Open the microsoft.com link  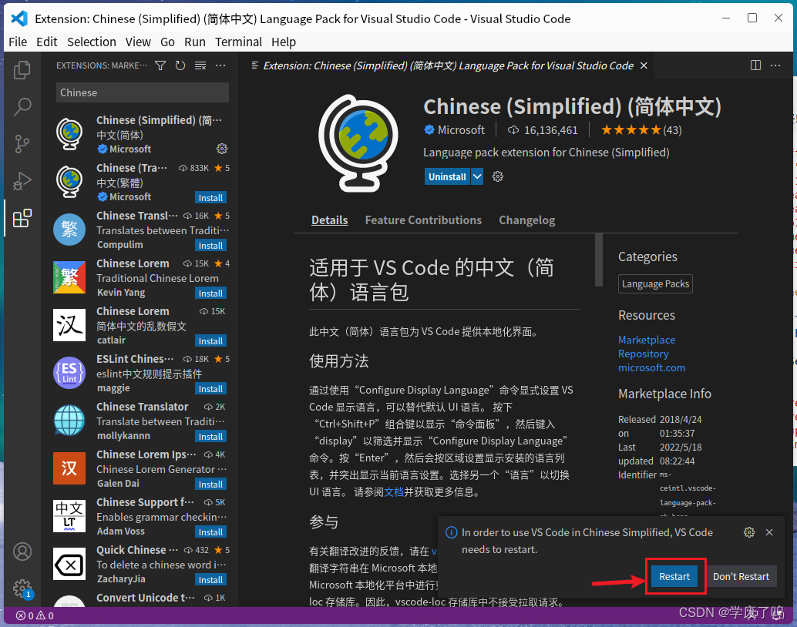click(651, 367)
